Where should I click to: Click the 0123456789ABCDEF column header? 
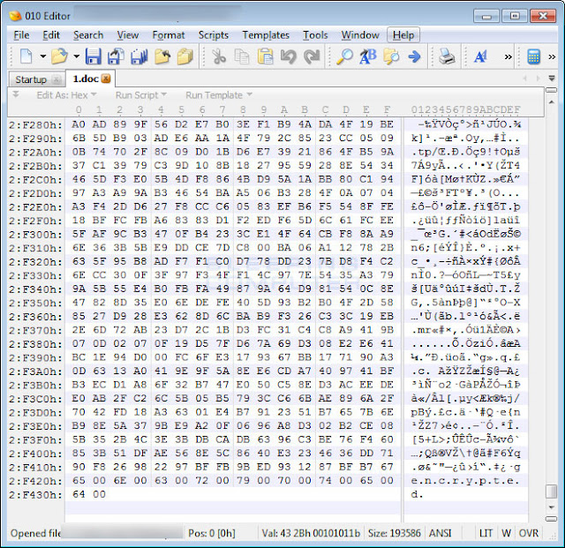466,109
